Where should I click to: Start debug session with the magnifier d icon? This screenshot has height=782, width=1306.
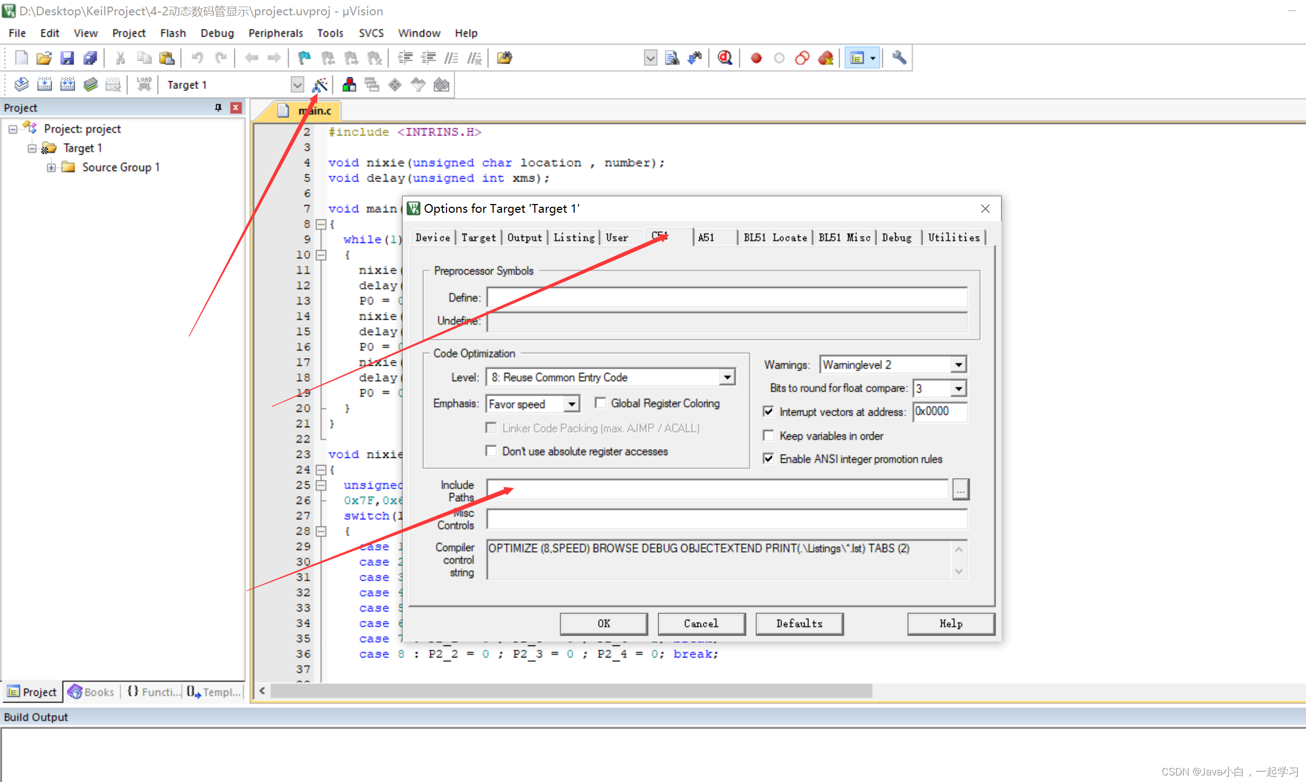click(725, 58)
